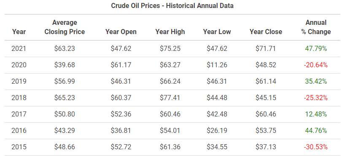Click the Year Close column header
The image size is (345, 156).
(x=266, y=32)
